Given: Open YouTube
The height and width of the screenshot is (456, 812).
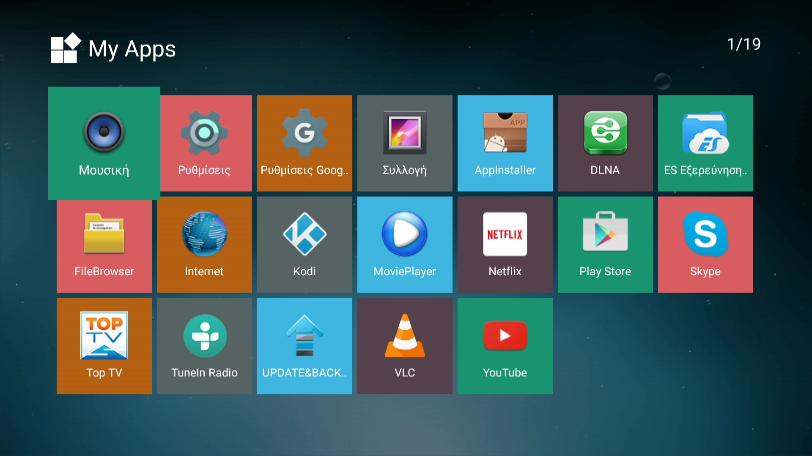Looking at the screenshot, I should [505, 346].
